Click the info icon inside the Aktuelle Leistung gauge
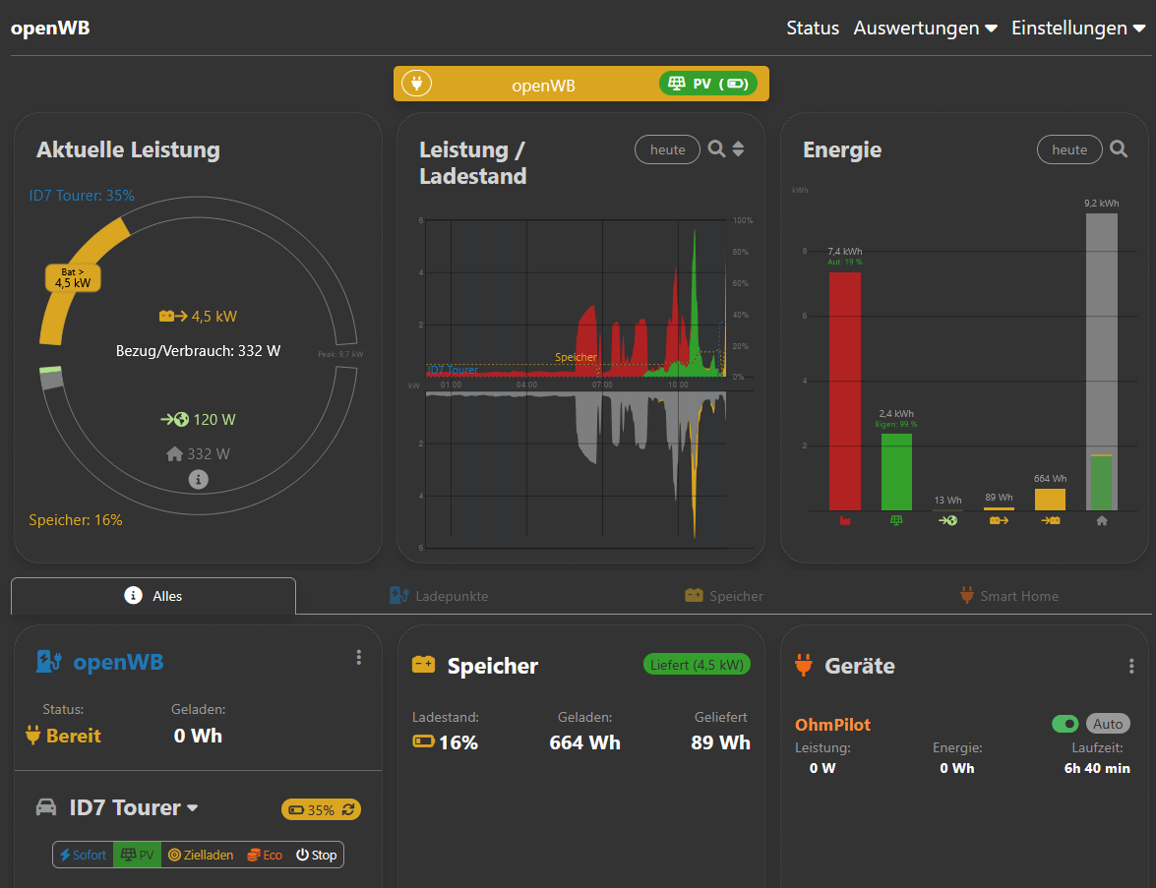1156x888 pixels. click(198, 480)
